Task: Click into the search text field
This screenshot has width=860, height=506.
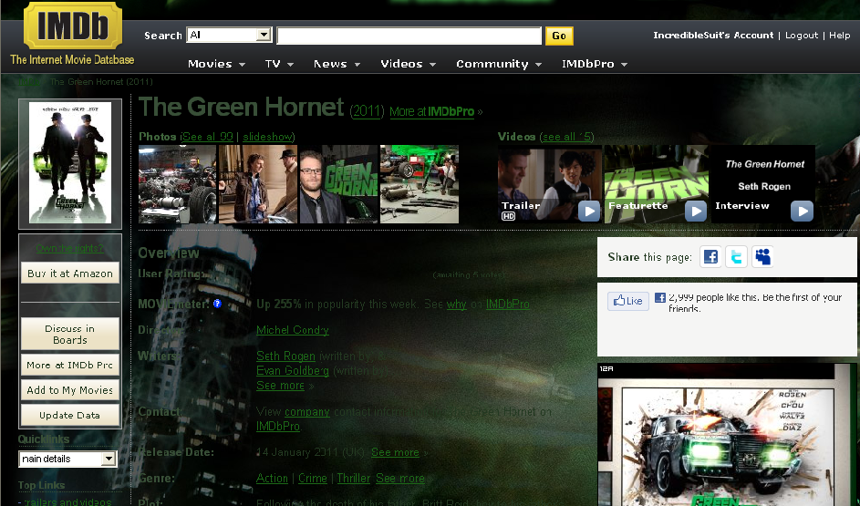Action: 409,36
